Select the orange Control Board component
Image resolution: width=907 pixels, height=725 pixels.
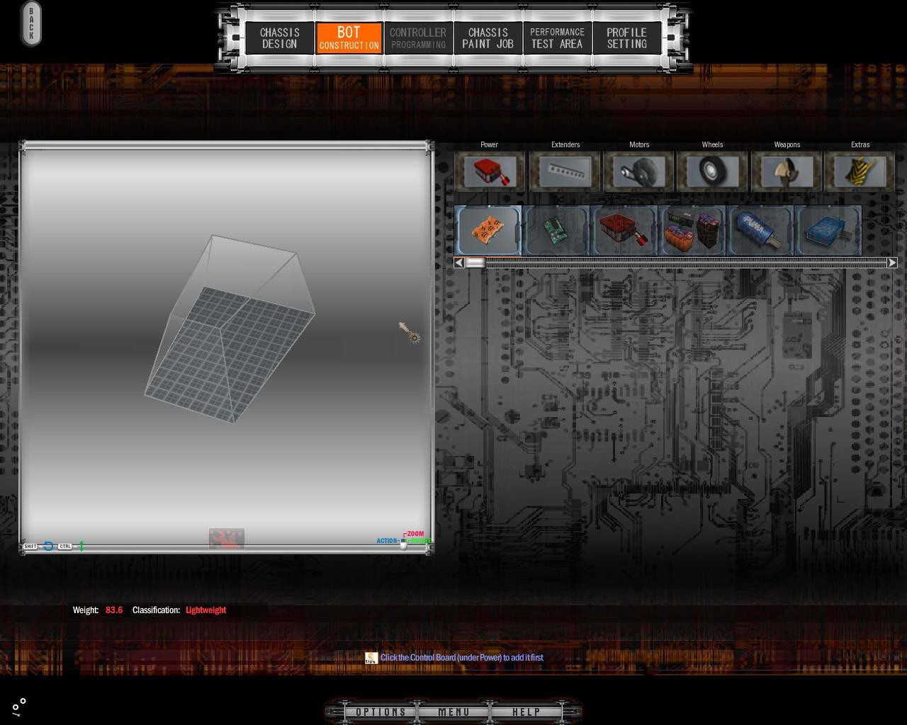(488, 230)
